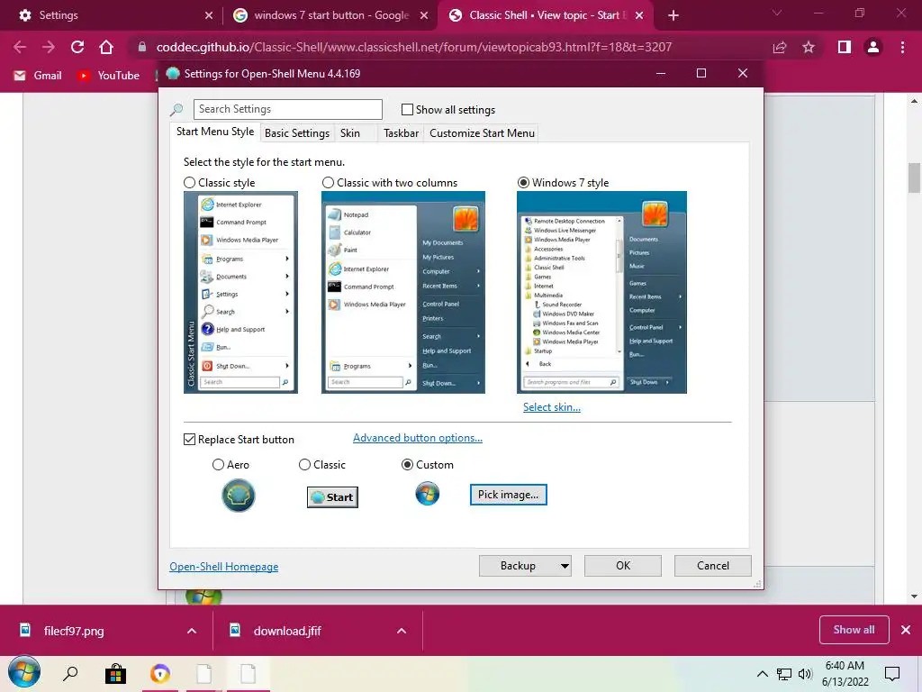Click the two columns style preview thumbnail
The image size is (922, 692).
click(402, 293)
